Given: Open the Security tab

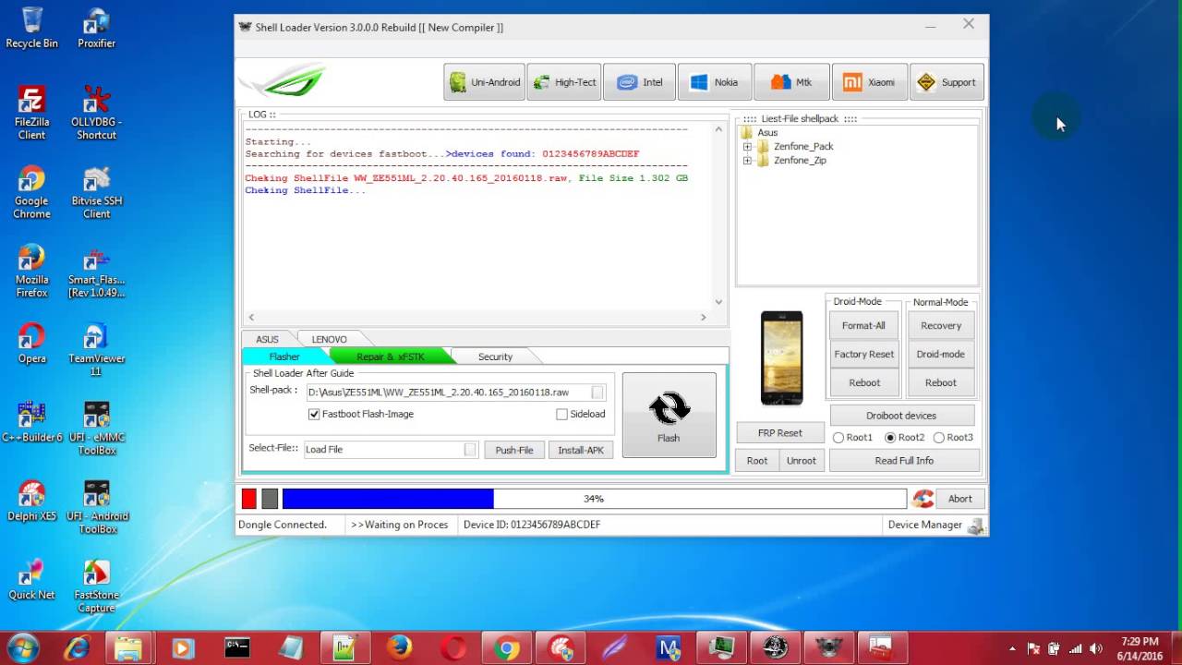Looking at the screenshot, I should click(x=495, y=357).
